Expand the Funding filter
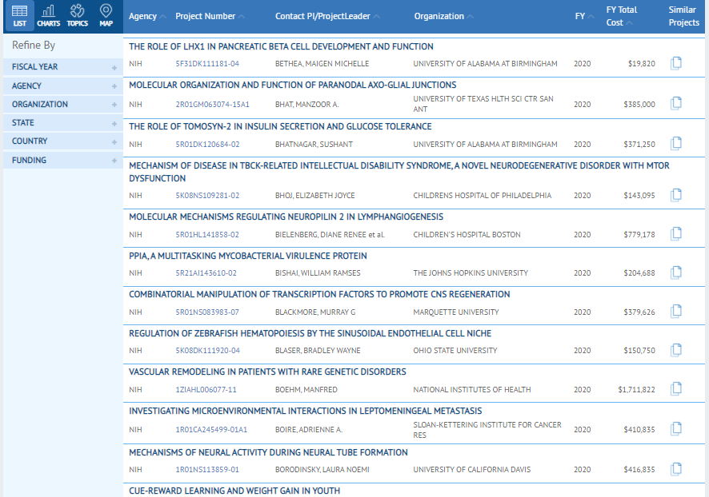The height and width of the screenshot is (497, 709). tap(63, 161)
